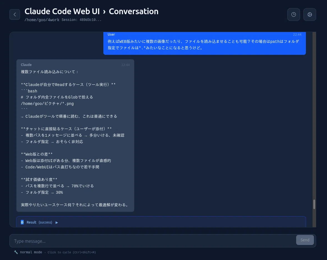327x260 pixels.
Task: Click the 'パスを複数行で並べる → 70%でいける' line
Action: (57, 186)
